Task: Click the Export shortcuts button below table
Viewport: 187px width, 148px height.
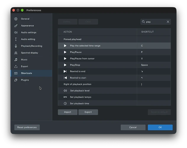Action: tap(88, 112)
